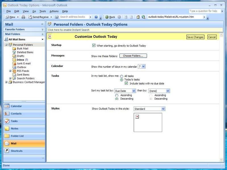Open the Deleted Items folder
The image size is (227, 170).
(25, 52)
